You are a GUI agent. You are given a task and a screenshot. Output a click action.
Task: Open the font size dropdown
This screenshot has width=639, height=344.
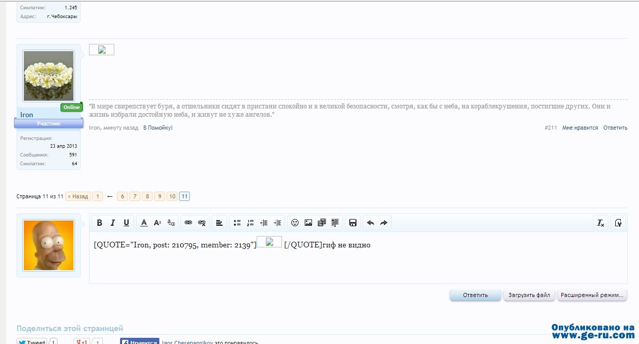157,223
